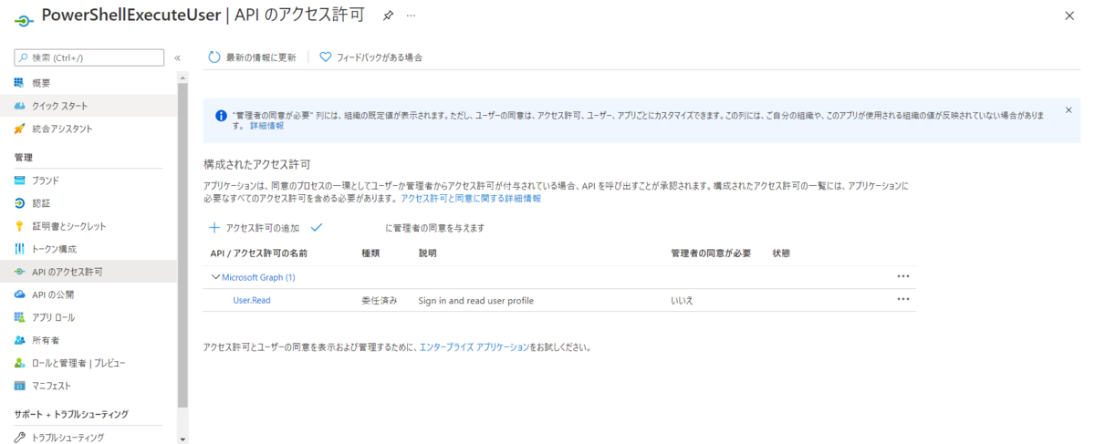Open the ellipsis menu for Microsoft Graph row
Viewport: 1095px width, 444px height.
[x=903, y=276]
